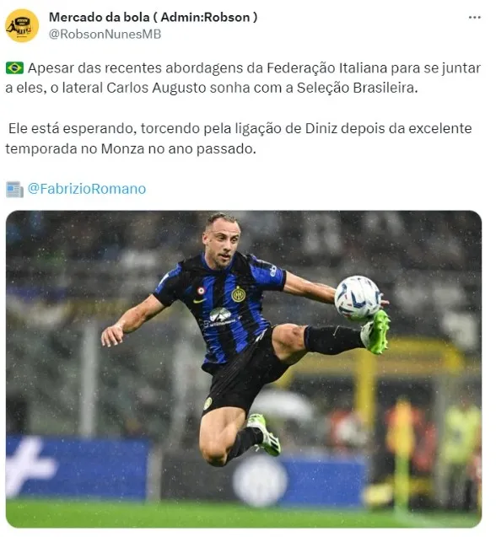Open the three-dot more options menu
Viewport: 496px width, 537px height.
(474, 18)
